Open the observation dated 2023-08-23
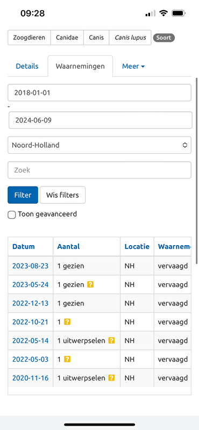 [x=31, y=266]
